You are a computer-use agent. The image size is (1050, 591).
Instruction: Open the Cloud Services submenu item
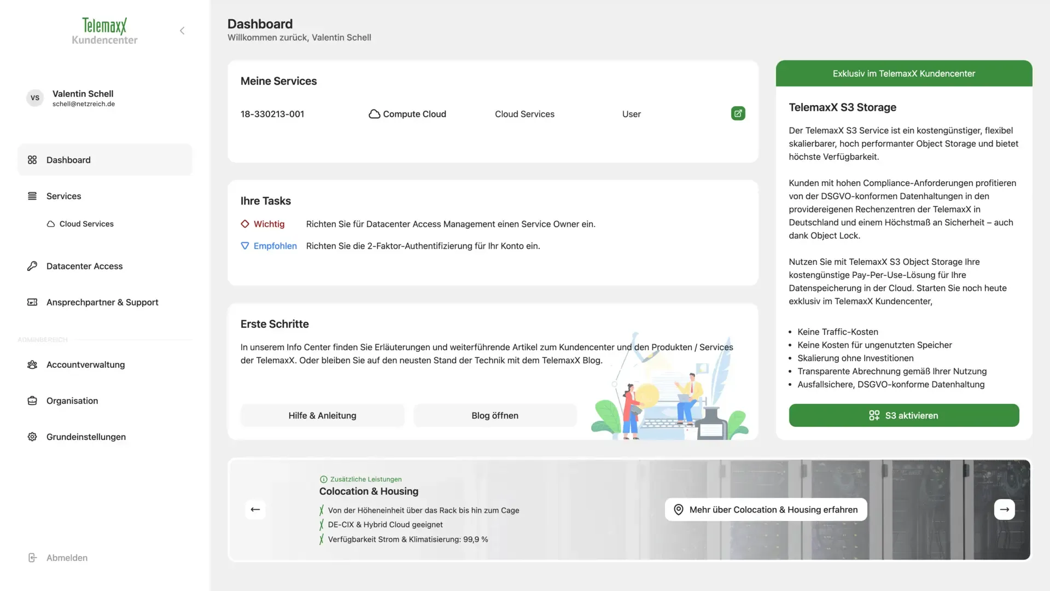tap(86, 224)
